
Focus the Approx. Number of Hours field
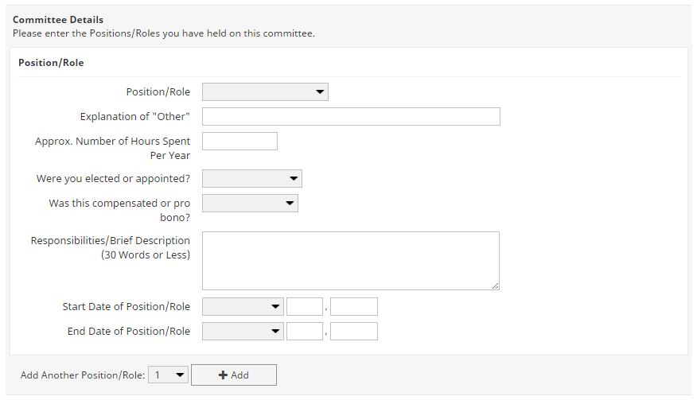click(239, 142)
